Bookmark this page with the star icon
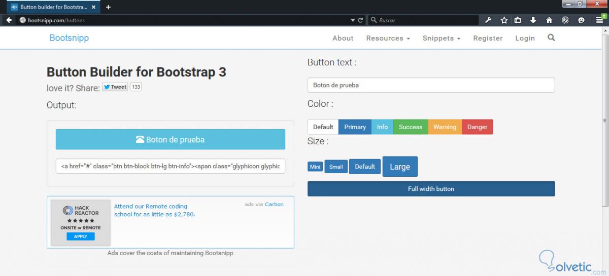609x276 pixels. coord(504,20)
